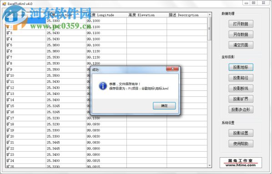The width and height of the screenshot is (272, 174).
Task: Select the row label 矿8
Action: 10,63
